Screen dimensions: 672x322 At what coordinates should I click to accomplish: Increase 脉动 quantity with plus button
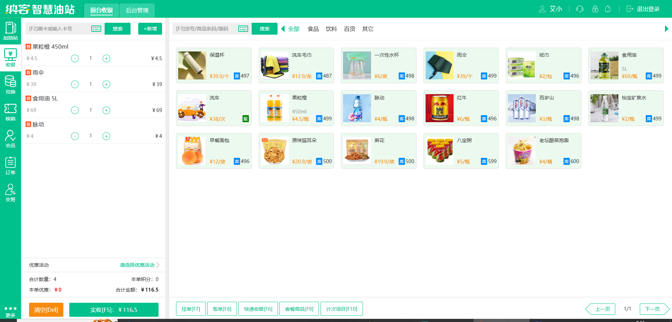(x=106, y=136)
